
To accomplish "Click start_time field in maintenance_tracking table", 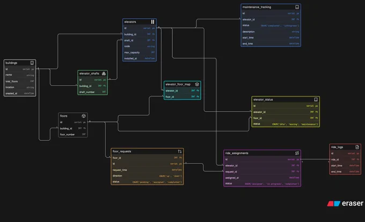I will 271,38.
